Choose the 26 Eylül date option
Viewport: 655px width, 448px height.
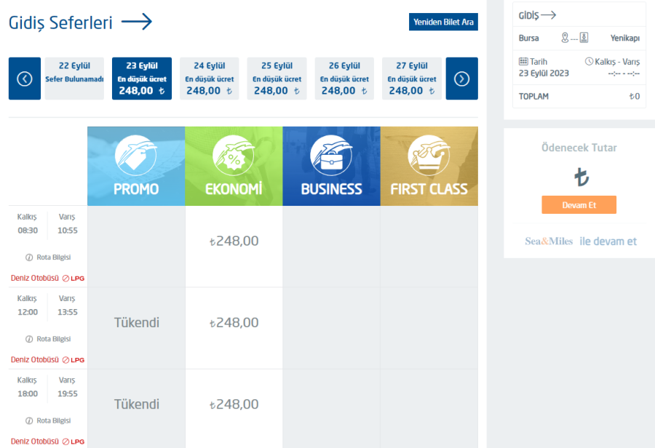[x=344, y=79]
